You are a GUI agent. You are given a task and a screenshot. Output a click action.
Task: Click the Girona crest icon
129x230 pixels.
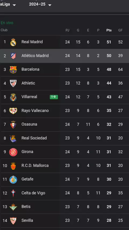13,152
